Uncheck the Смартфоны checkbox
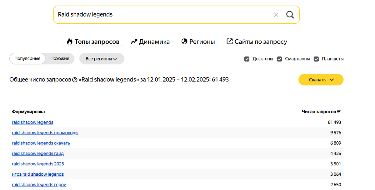The height and width of the screenshot is (190, 375). pyautogui.click(x=280, y=59)
